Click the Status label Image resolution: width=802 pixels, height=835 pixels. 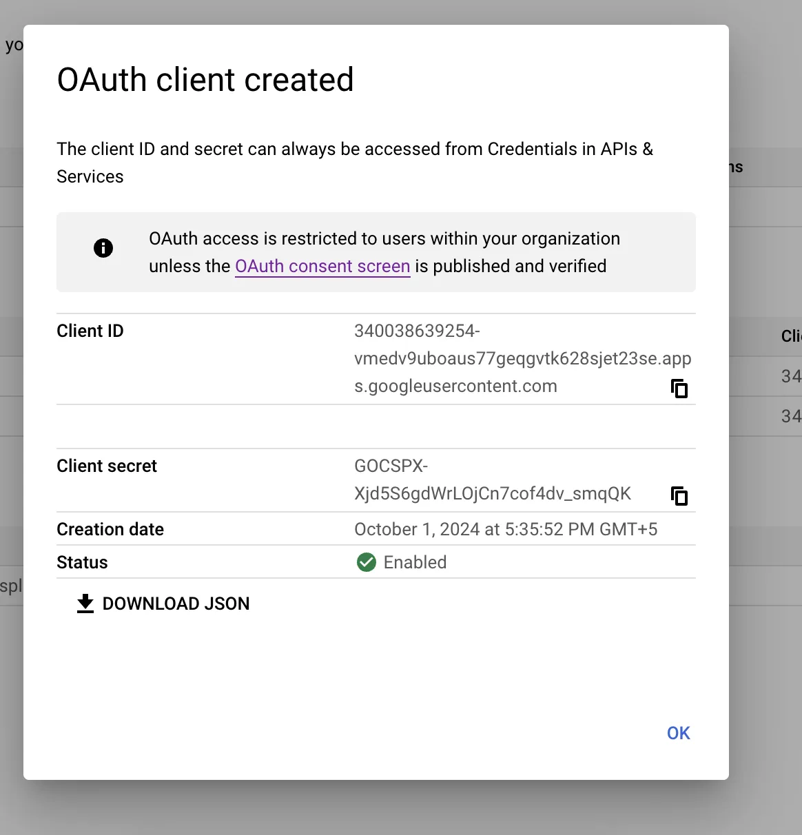(82, 562)
